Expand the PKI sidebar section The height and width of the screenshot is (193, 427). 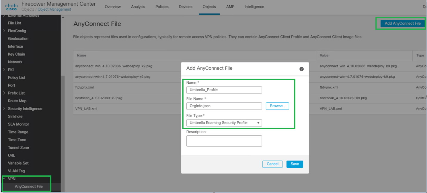click(4, 70)
